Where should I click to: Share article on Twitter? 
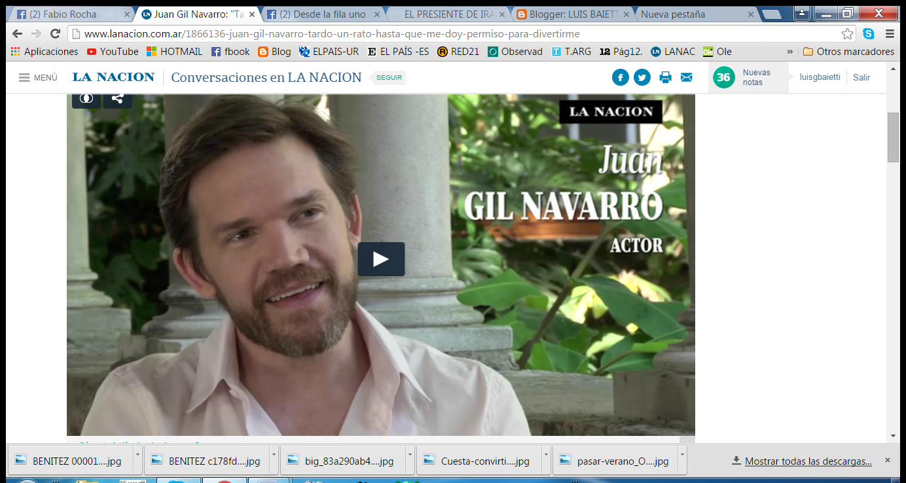click(642, 77)
